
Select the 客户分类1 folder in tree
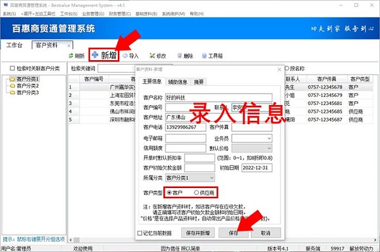pos(24,79)
